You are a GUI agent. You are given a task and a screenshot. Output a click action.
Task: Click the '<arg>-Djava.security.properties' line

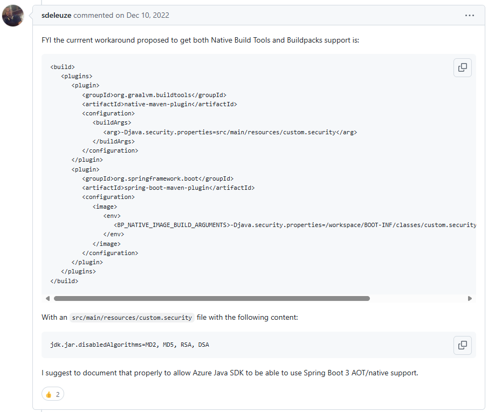pyautogui.click(x=230, y=132)
